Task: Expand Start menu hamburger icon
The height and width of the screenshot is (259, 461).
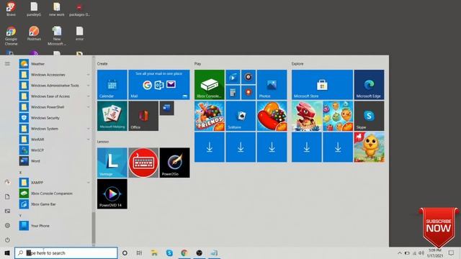Action: point(7,64)
